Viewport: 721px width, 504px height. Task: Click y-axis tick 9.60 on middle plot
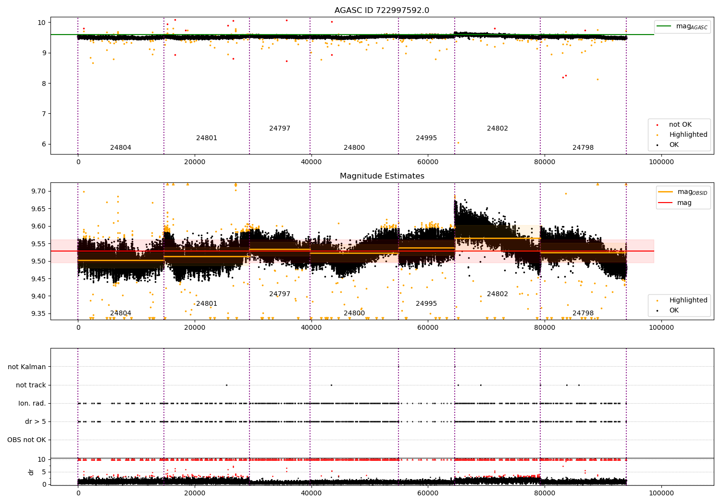coord(38,227)
